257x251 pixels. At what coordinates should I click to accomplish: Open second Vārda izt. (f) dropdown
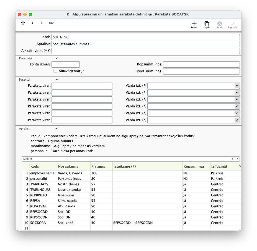(x=237, y=93)
